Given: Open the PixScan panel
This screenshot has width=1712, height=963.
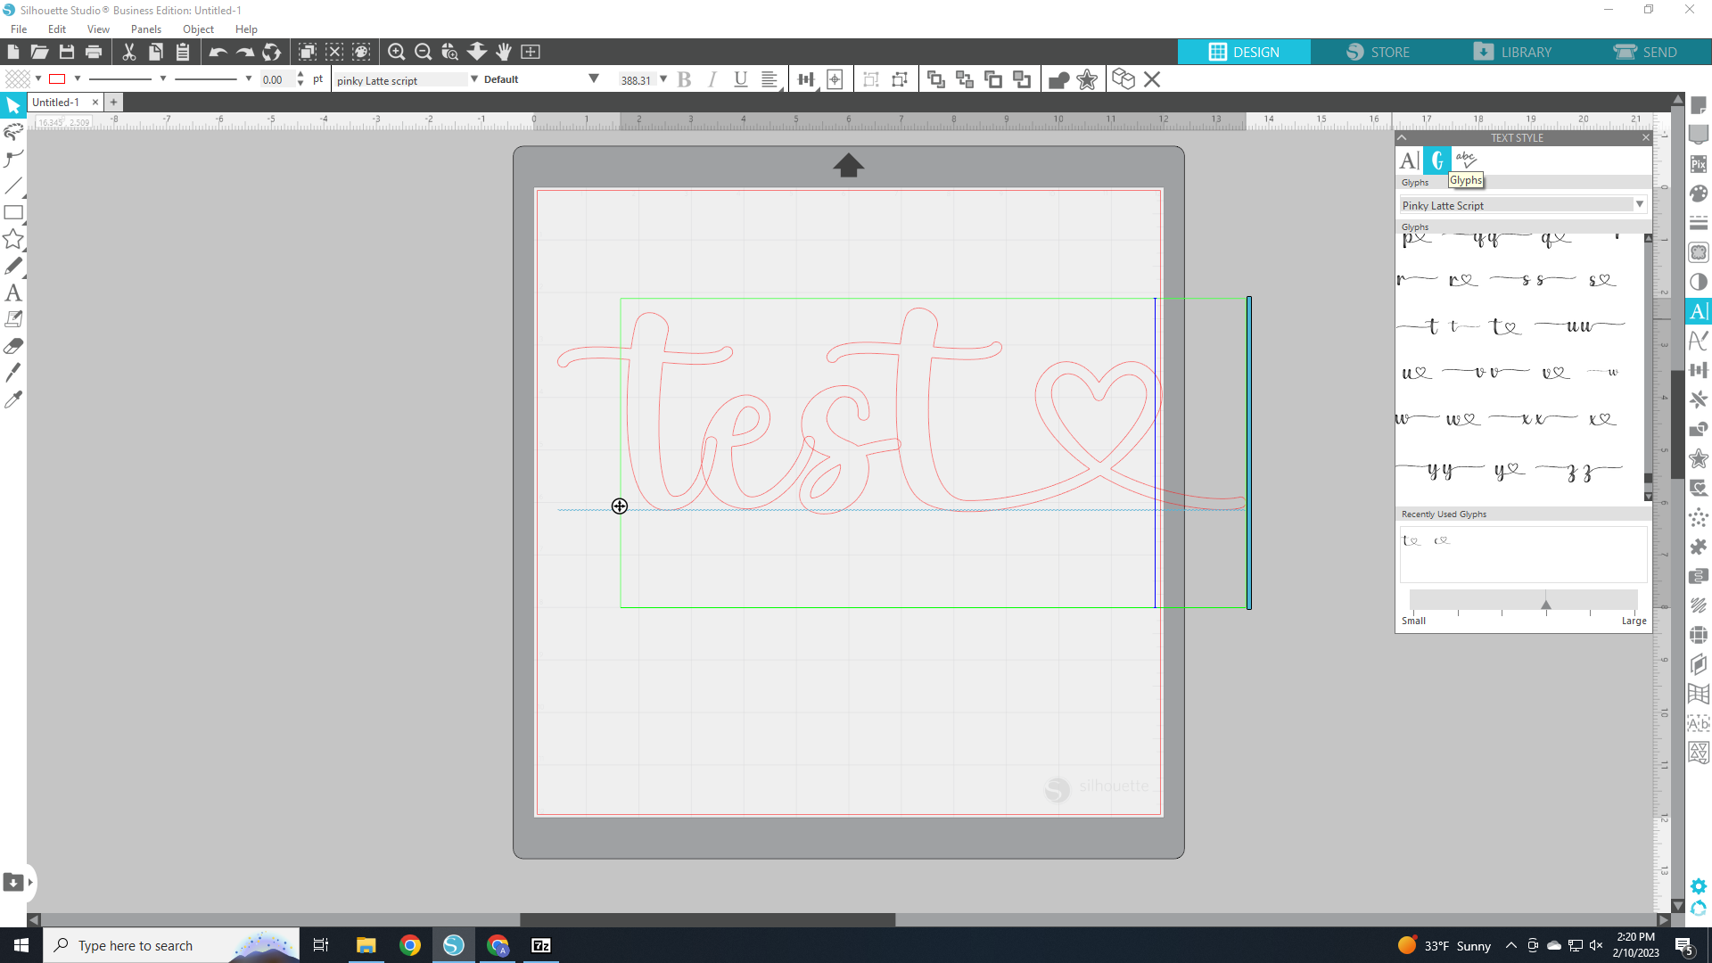Looking at the screenshot, I should [x=1699, y=163].
